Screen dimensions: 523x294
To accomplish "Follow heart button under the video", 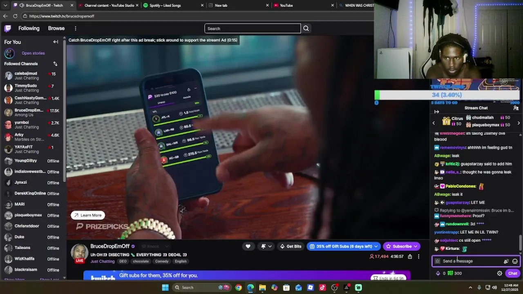I will tap(248, 246).
